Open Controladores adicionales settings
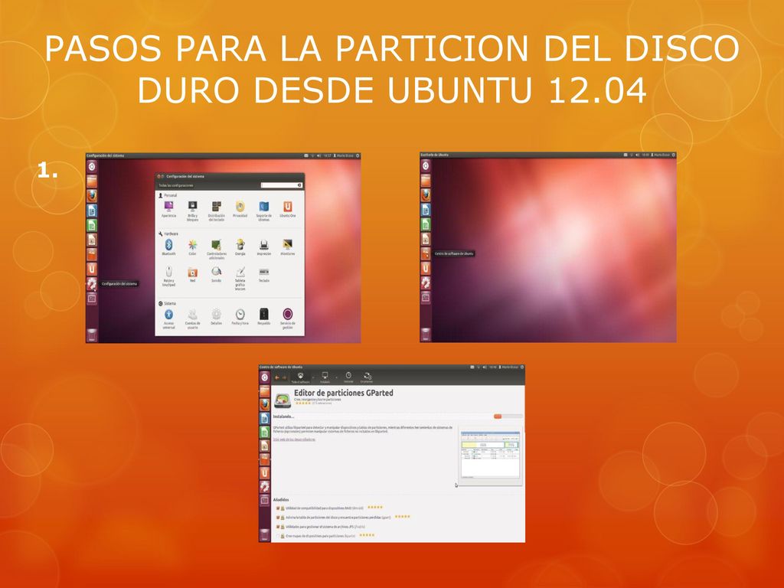The height and width of the screenshot is (588, 784). (217, 249)
